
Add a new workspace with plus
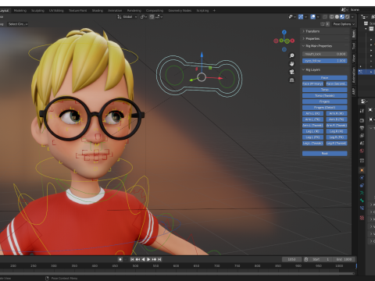click(x=214, y=10)
